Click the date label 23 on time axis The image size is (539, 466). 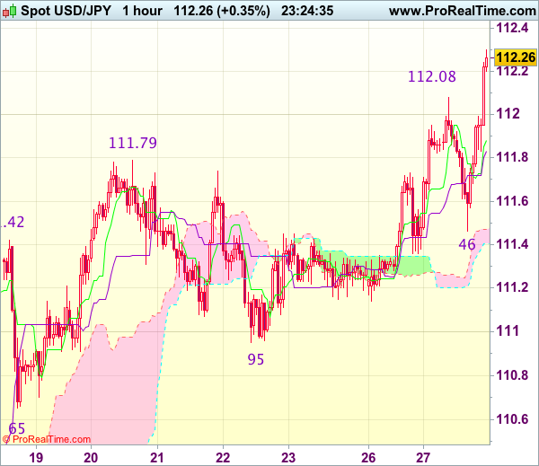[288, 458]
